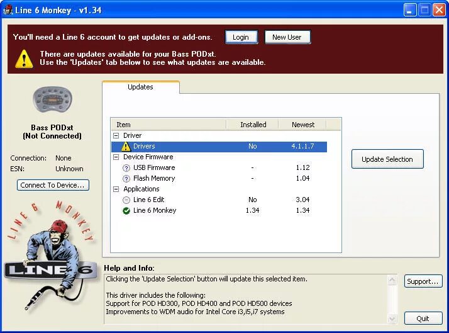449x333 pixels.
Task: Click the New User button
Action: (x=287, y=37)
